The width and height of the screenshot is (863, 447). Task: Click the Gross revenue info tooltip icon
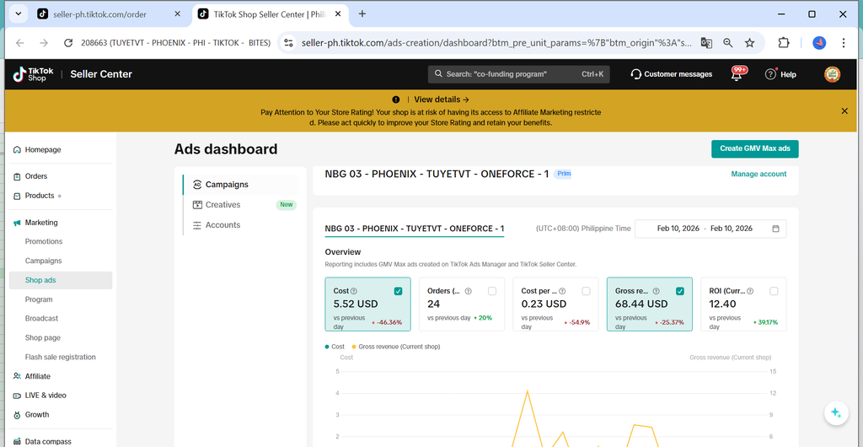tap(656, 291)
